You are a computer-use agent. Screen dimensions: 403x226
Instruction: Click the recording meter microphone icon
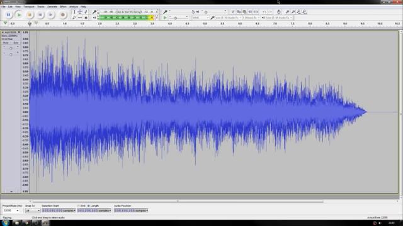point(94,12)
